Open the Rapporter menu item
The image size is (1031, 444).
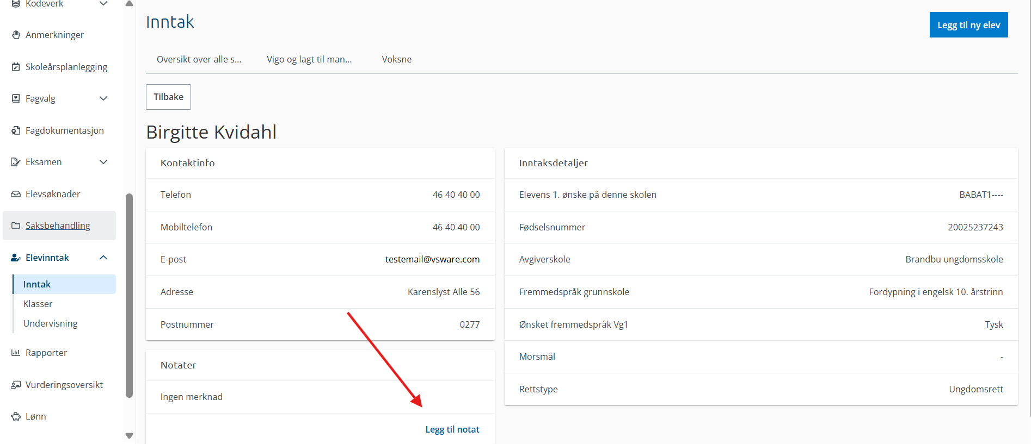(x=46, y=353)
